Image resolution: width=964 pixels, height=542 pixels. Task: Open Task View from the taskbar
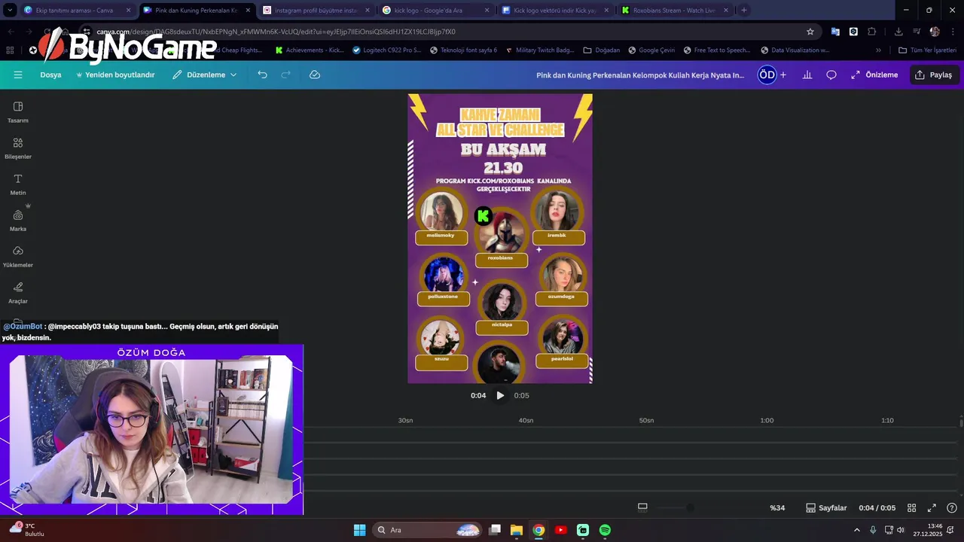coord(495,530)
